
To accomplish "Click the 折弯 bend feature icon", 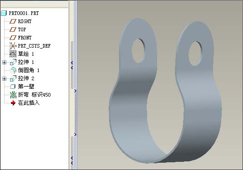I will click(13, 95).
